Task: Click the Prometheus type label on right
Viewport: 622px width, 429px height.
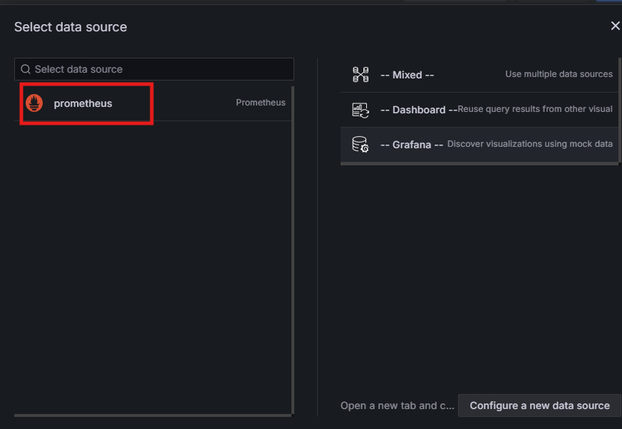Action: pyautogui.click(x=261, y=103)
